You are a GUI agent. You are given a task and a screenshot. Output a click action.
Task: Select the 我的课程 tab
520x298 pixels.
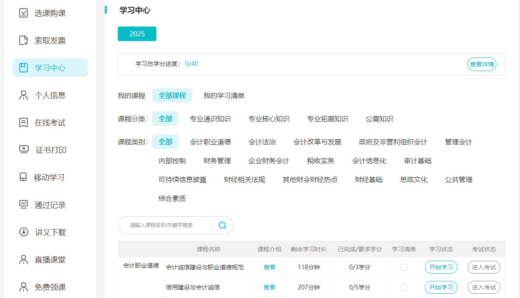tap(131, 95)
